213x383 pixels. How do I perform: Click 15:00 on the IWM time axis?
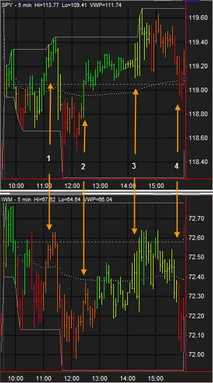(156, 378)
